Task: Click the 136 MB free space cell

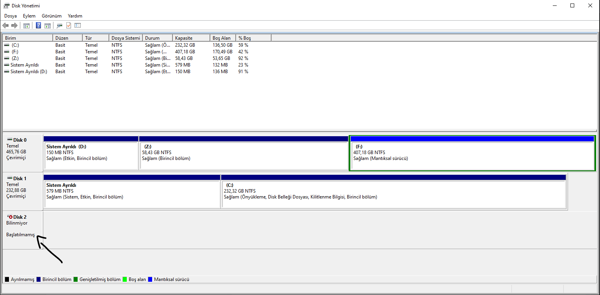Action: [x=220, y=72]
